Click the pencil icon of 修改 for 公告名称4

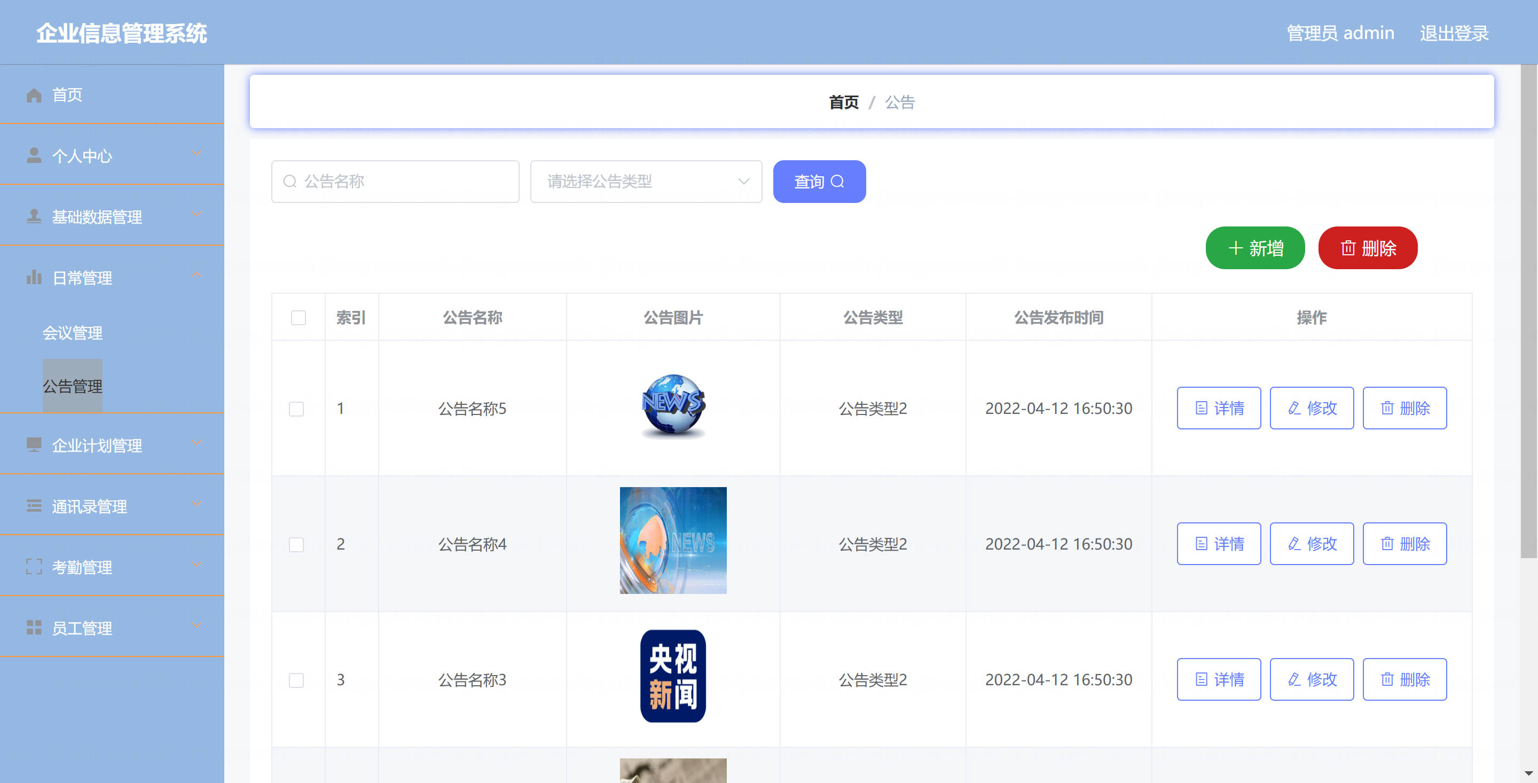(x=1294, y=544)
